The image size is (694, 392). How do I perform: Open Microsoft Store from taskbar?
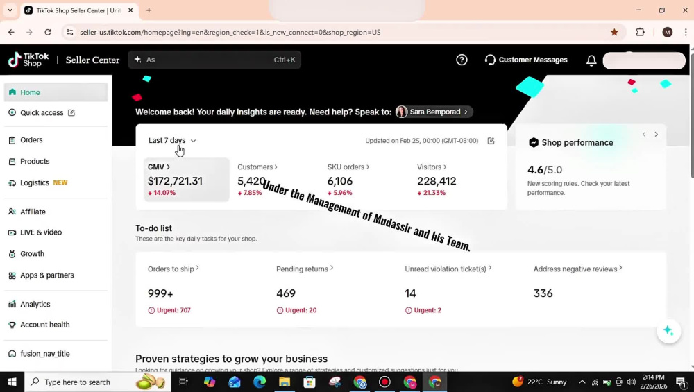[310, 382]
